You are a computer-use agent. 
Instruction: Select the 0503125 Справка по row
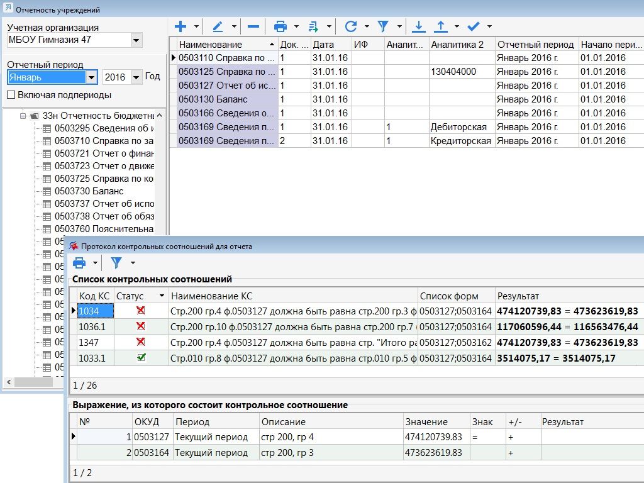pyautogui.click(x=226, y=72)
